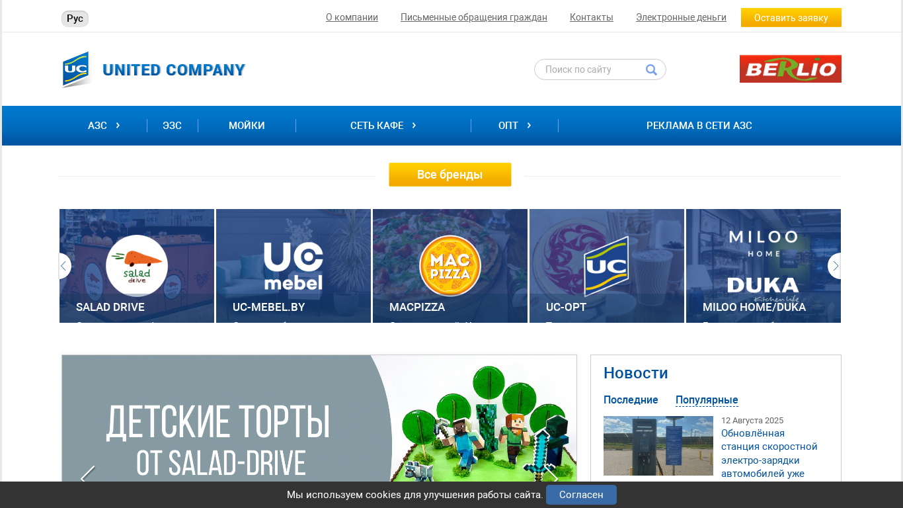Click the Salad Drive carrot logo
This screenshot has width=903, height=508.
(x=137, y=265)
